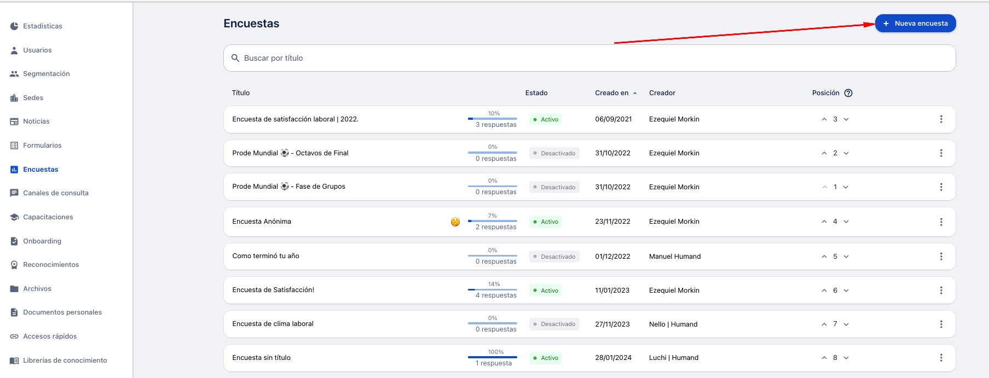Open three-dot menu for Encuesta Anónima
The image size is (989, 378).
pyautogui.click(x=941, y=222)
